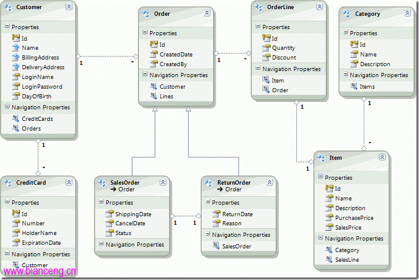Select the Number property in CreditCard
The image size is (419, 280).
pos(33,224)
